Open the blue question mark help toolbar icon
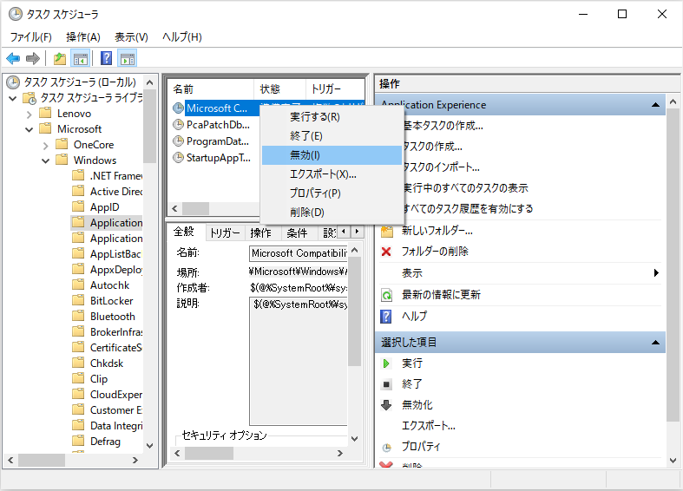This screenshot has height=491, width=683. 106,58
